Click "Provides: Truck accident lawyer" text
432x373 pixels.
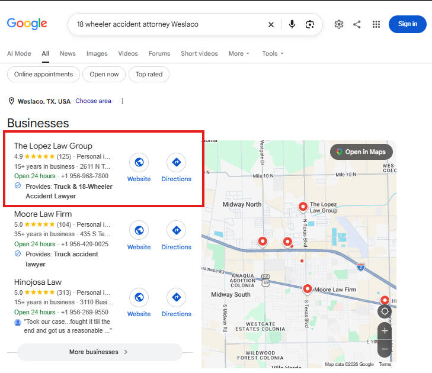coord(62,259)
